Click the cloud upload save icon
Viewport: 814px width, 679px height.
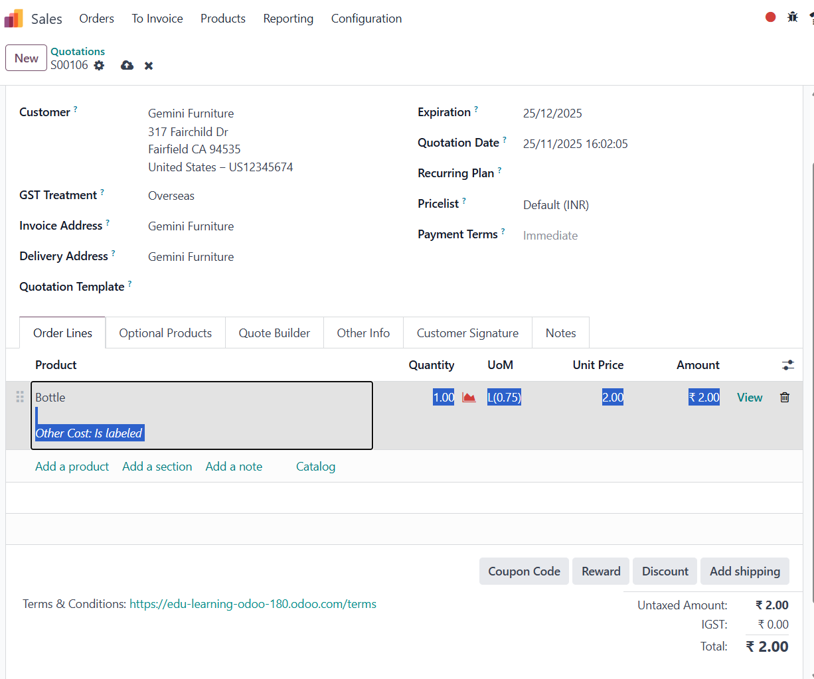click(127, 65)
